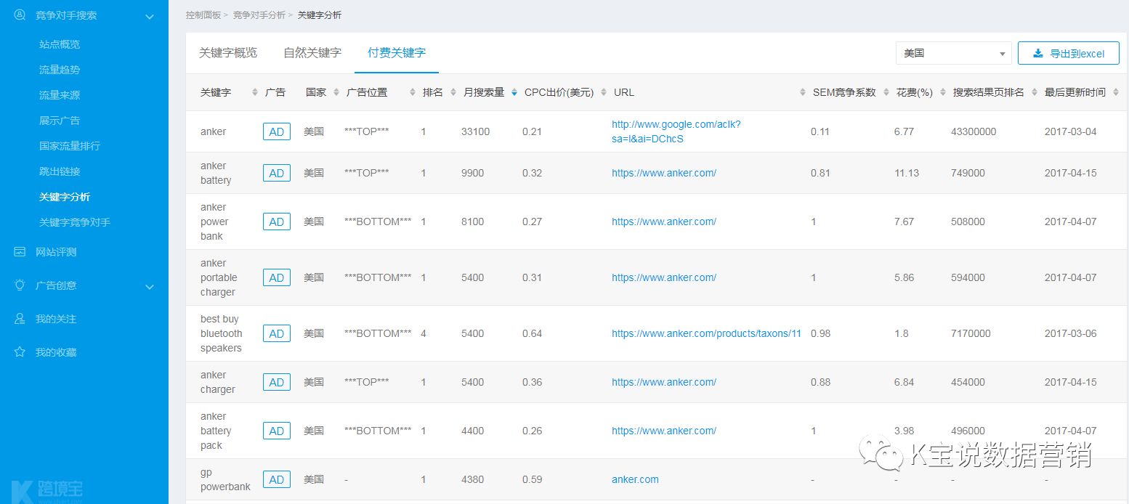Click the 导出到excel button

(1068, 53)
